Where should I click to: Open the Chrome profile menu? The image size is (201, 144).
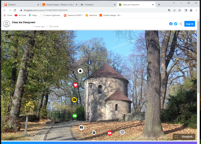pos(191,10)
